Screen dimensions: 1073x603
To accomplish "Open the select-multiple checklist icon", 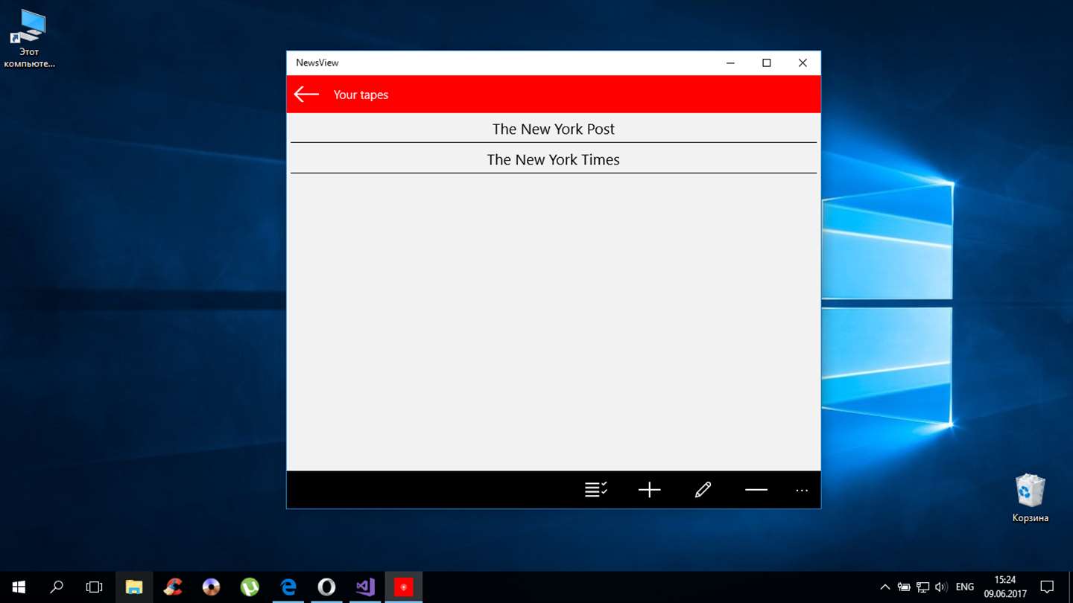I will point(595,489).
